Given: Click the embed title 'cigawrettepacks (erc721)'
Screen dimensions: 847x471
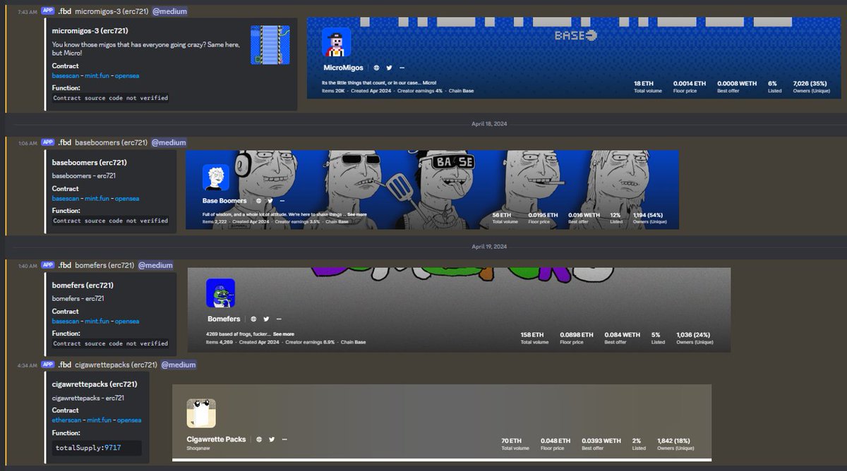Looking at the screenshot, I should click(95, 384).
